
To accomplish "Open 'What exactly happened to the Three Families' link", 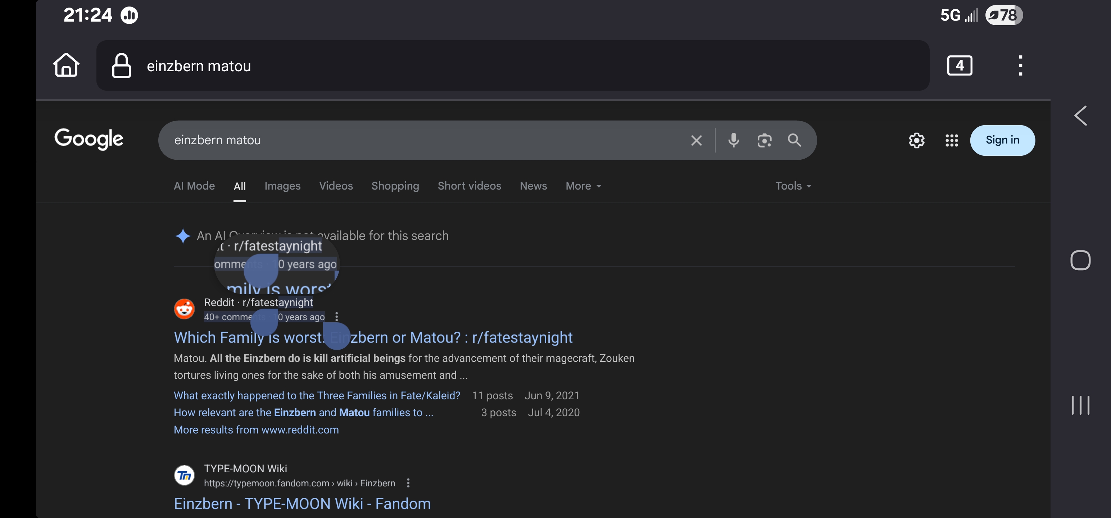I will click(317, 395).
